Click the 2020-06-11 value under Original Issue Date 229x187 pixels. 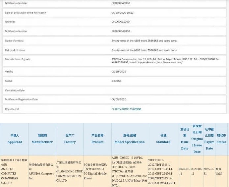(197, 171)
